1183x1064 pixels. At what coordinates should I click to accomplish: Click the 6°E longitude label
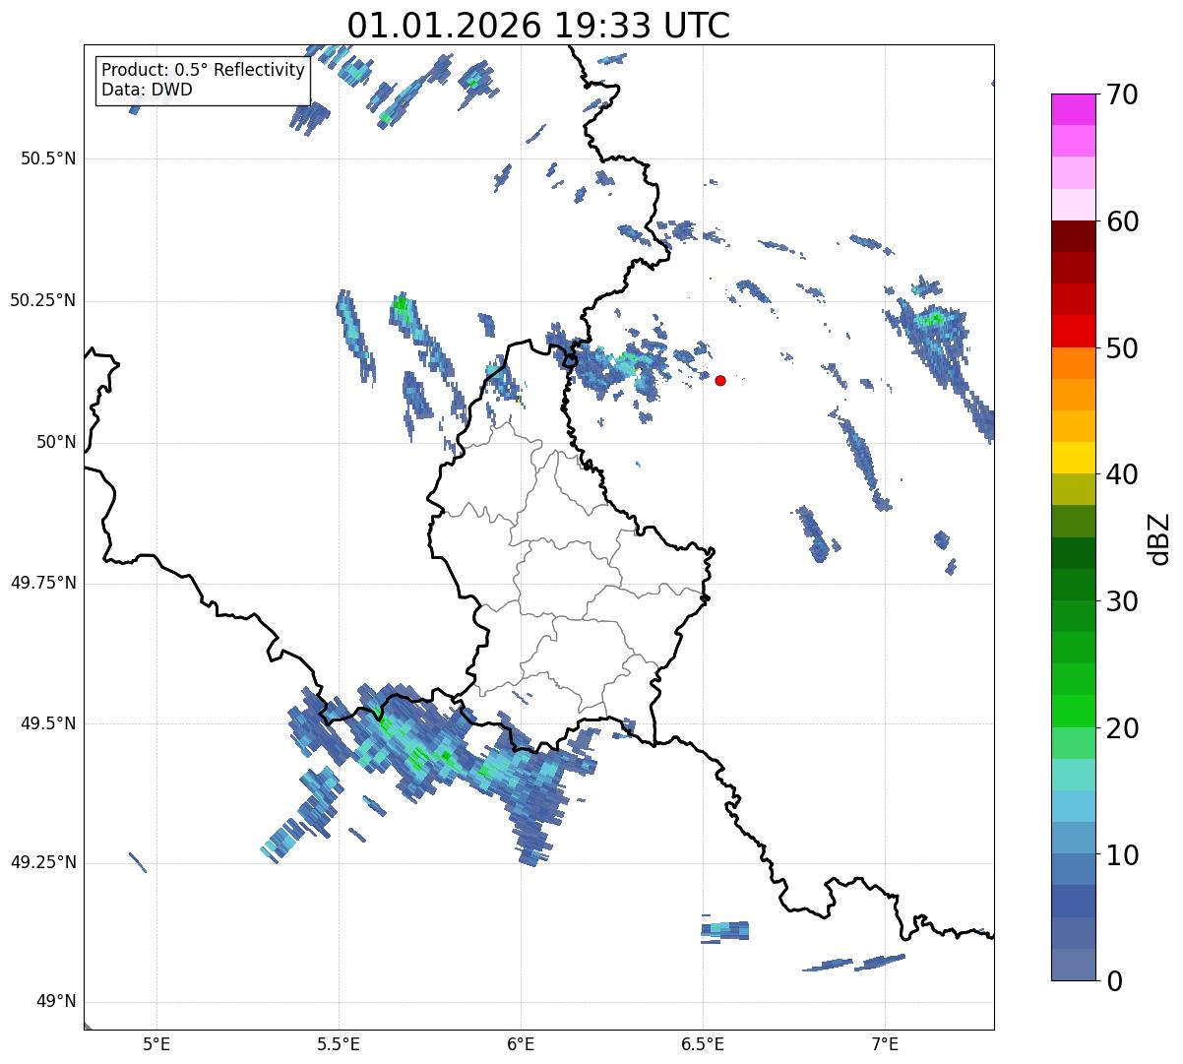pos(521,1043)
